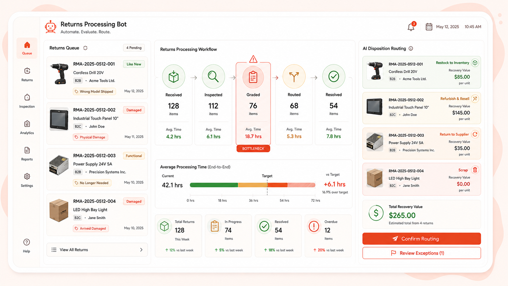Open Review Exceptions (1)
The width and height of the screenshot is (508, 286).
pyautogui.click(x=421, y=253)
